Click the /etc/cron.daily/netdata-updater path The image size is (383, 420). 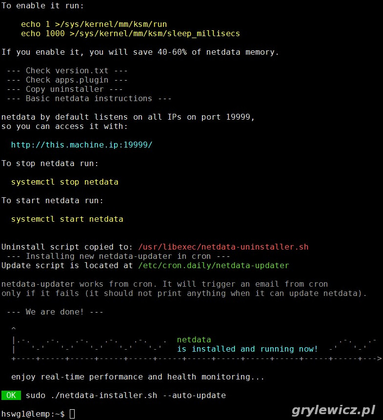point(214,266)
